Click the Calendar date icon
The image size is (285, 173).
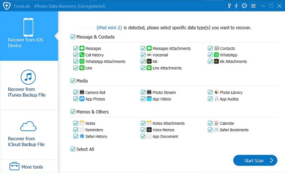[x=216, y=123]
